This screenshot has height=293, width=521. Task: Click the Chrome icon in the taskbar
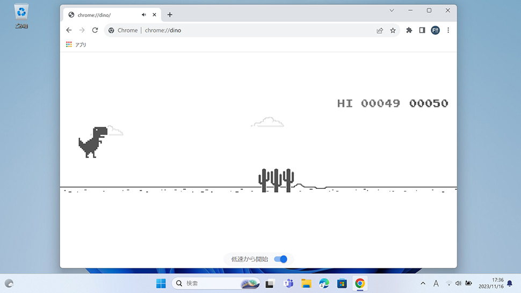[360, 283]
